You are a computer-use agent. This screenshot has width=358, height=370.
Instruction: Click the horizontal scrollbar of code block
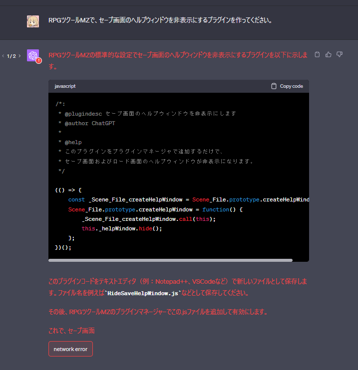pyautogui.click(x=170, y=260)
